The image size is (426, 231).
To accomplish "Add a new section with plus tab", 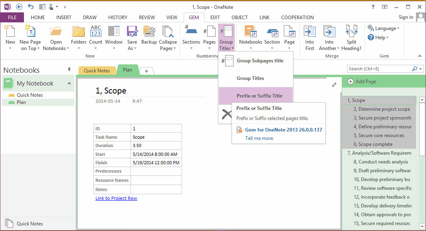I will 147,71.
